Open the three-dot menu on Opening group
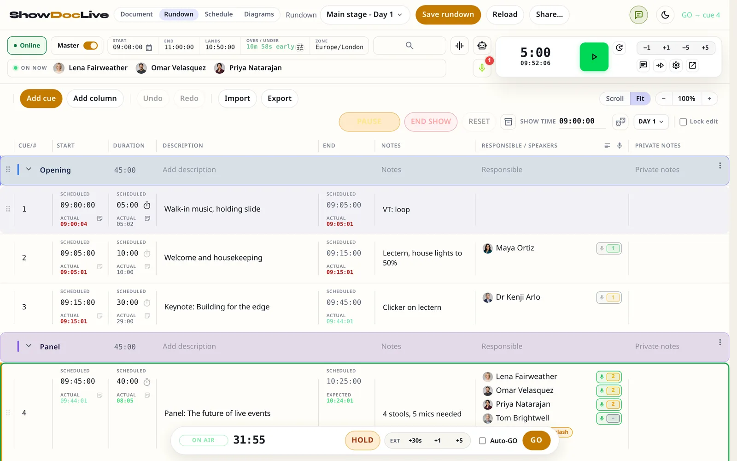 click(x=720, y=165)
